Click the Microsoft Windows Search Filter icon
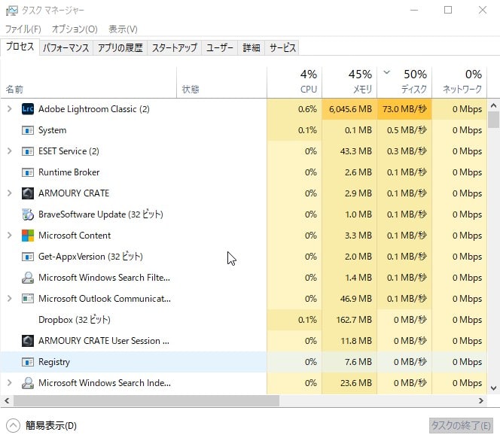500x444 pixels. pyautogui.click(x=28, y=278)
